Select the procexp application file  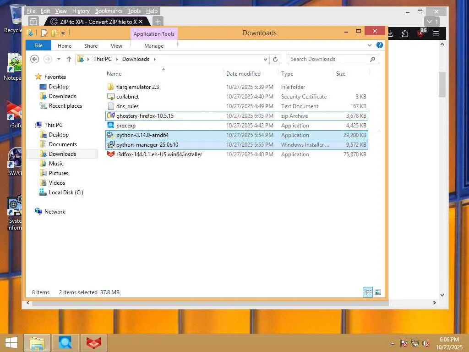click(237, 126)
